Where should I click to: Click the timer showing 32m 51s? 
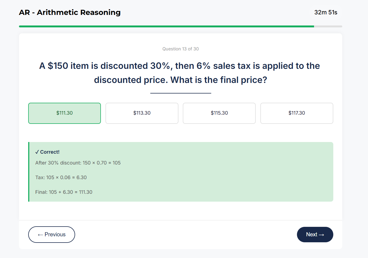[x=326, y=12]
